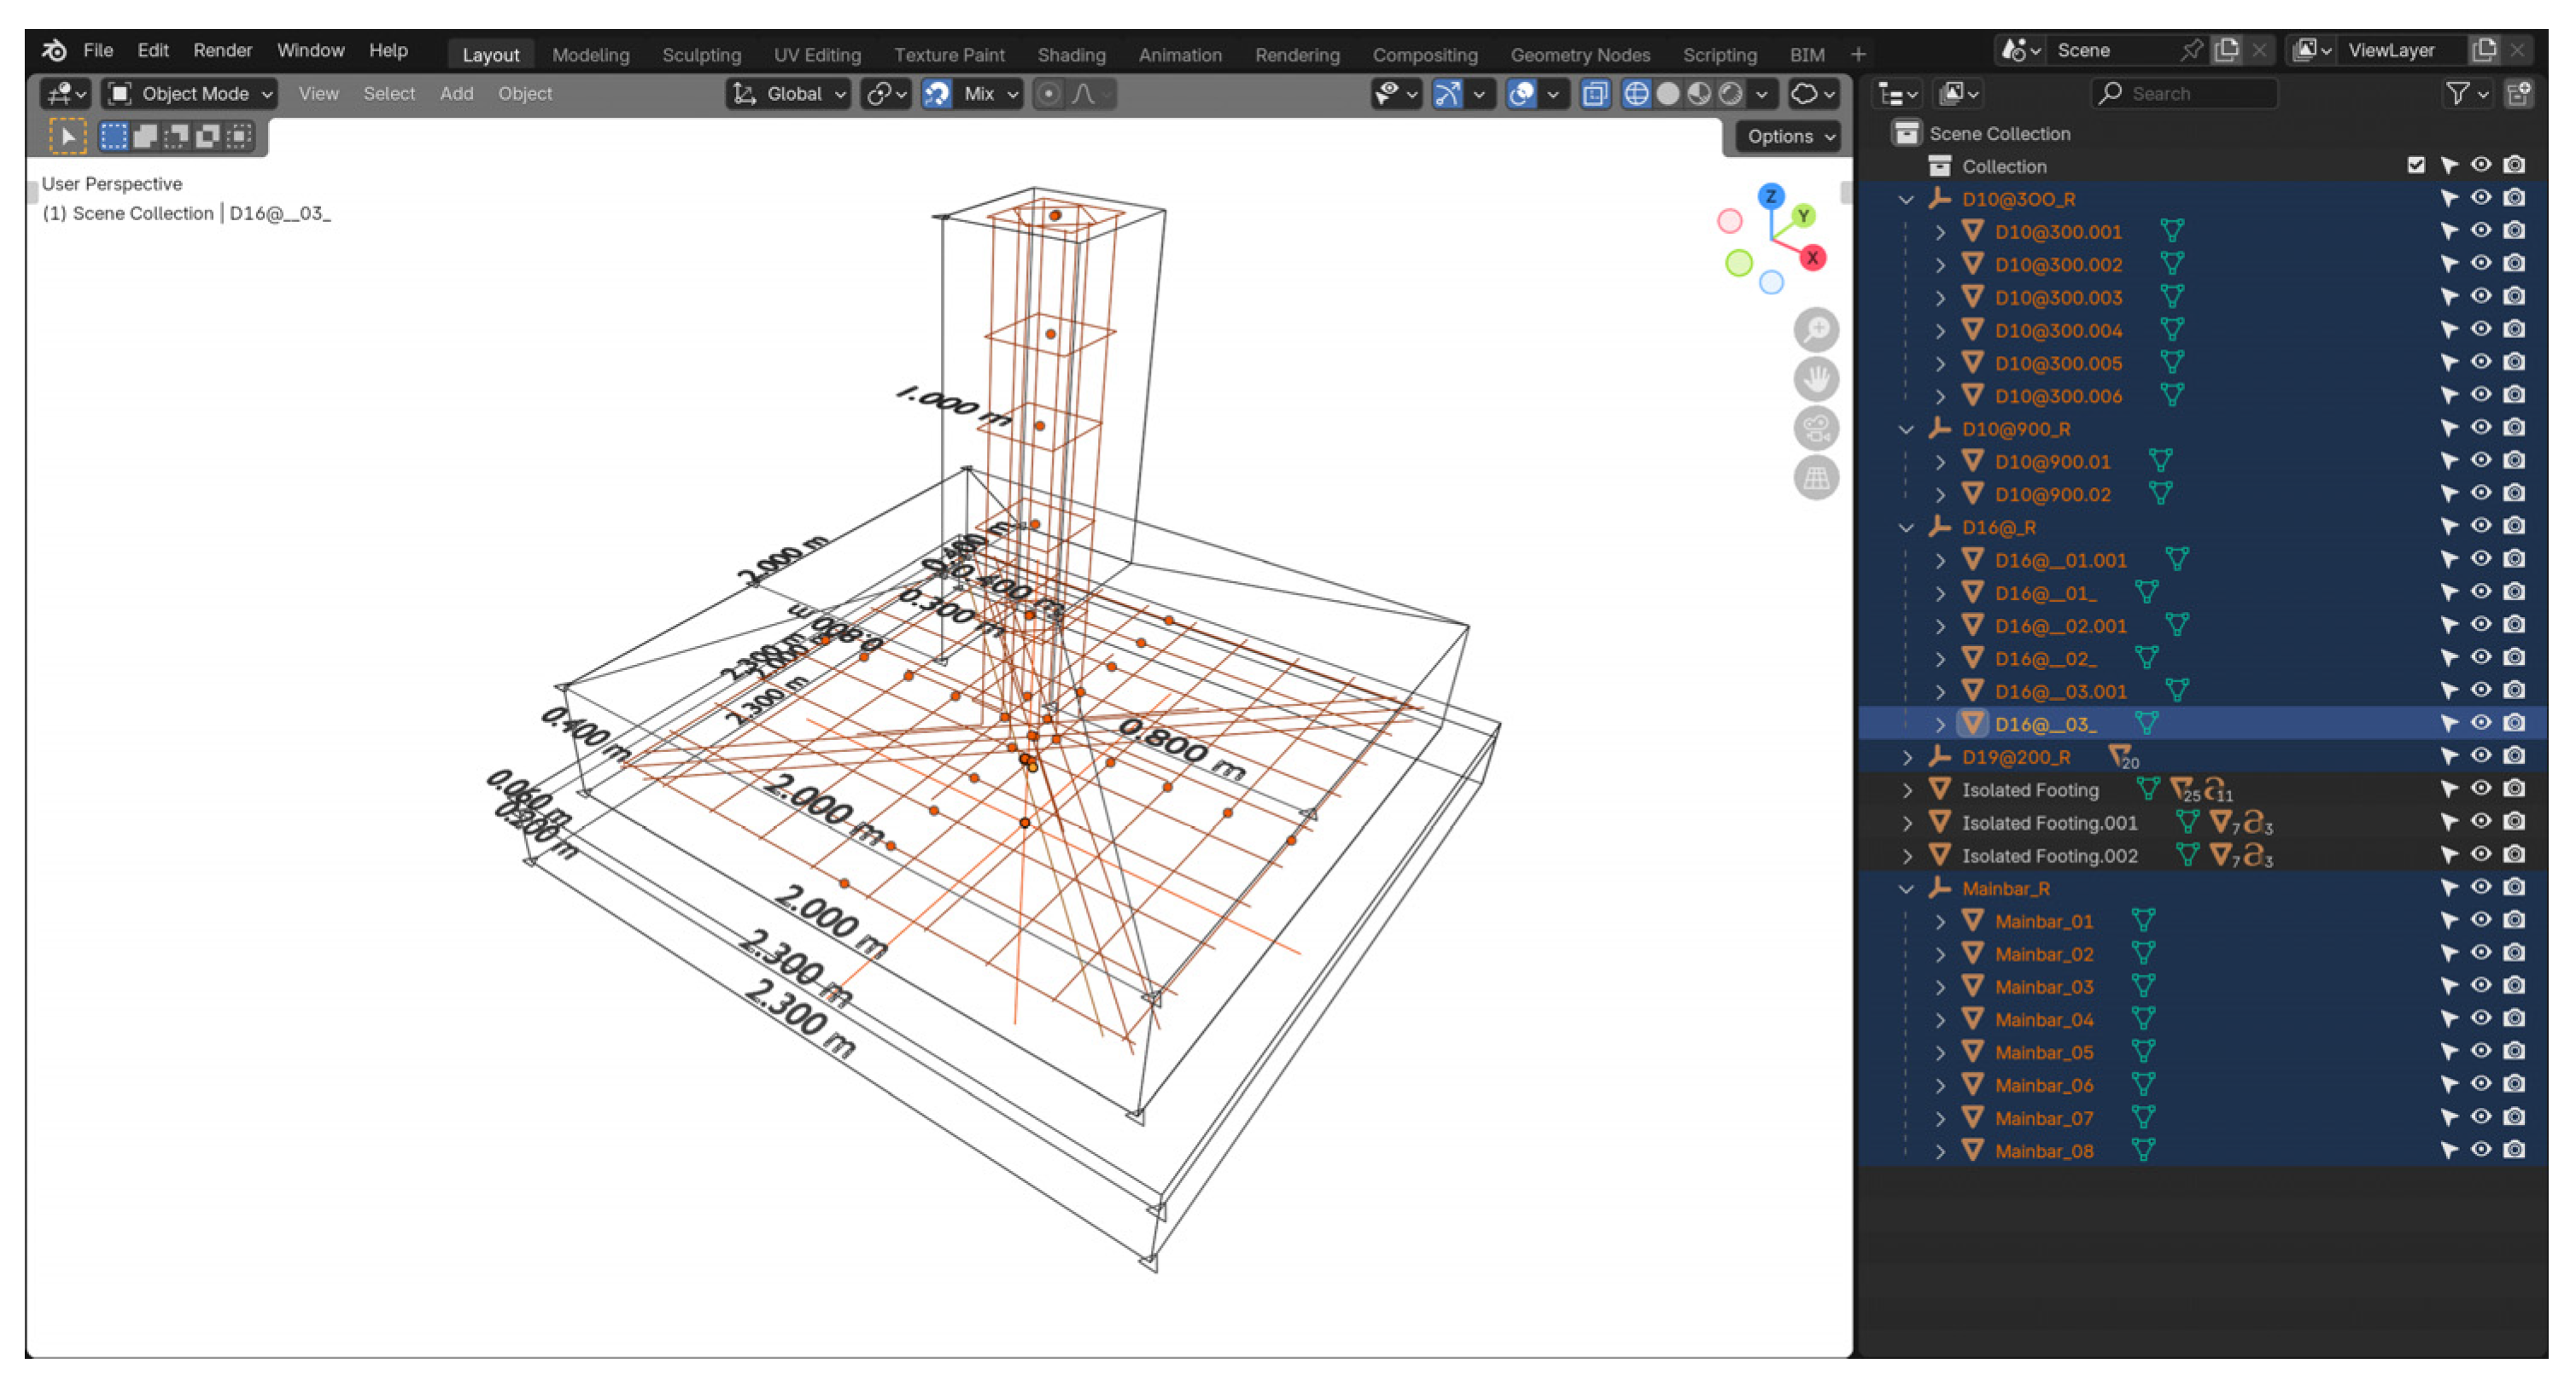
Task: Hide Mainbar_01 using its eye icon
Action: (x=2481, y=920)
